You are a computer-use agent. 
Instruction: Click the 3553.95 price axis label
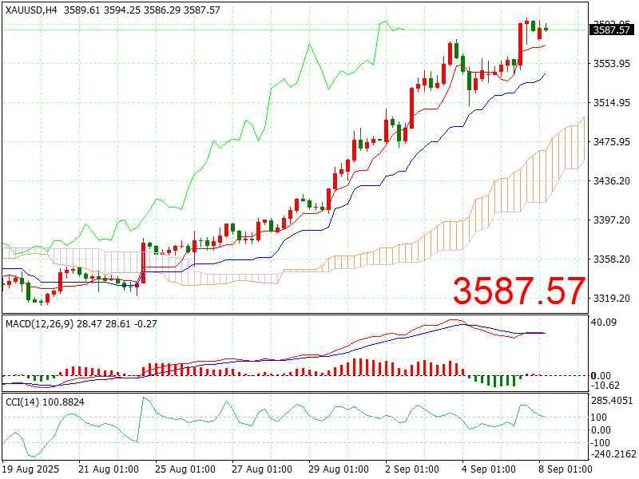coord(612,64)
